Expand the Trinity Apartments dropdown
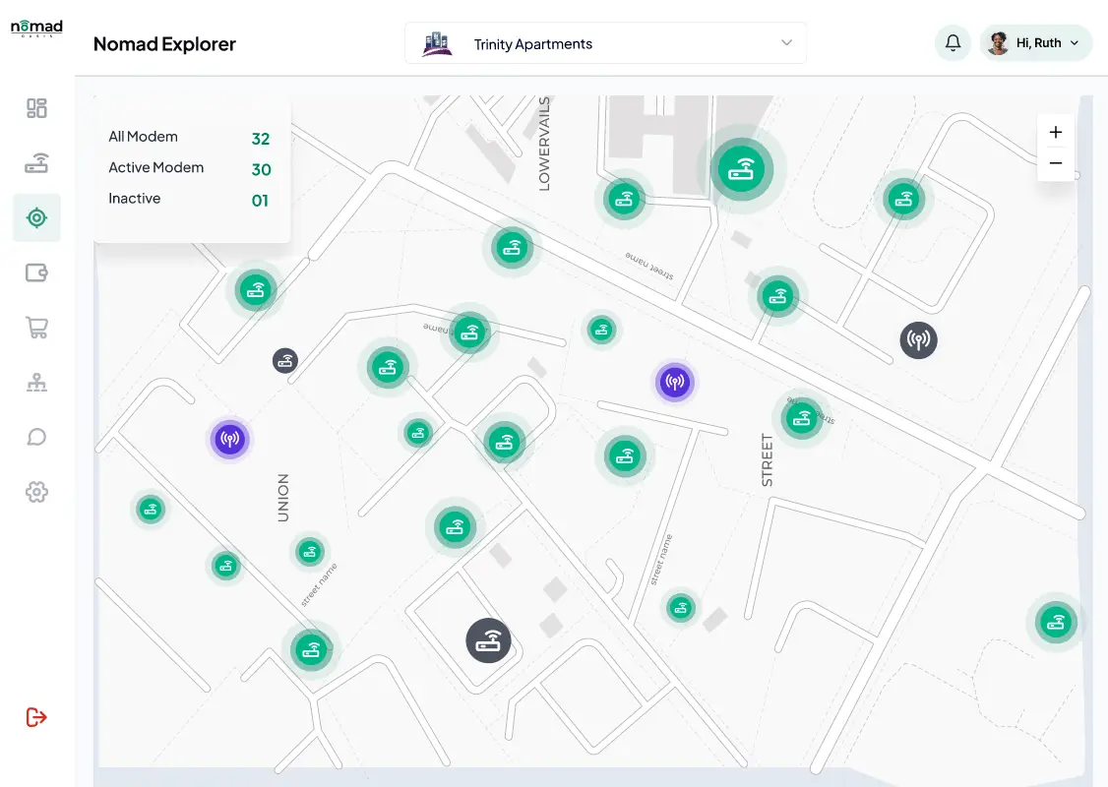This screenshot has width=1108, height=787. [x=605, y=43]
